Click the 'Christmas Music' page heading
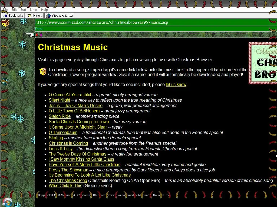The image size is (277, 207). click(73, 47)
